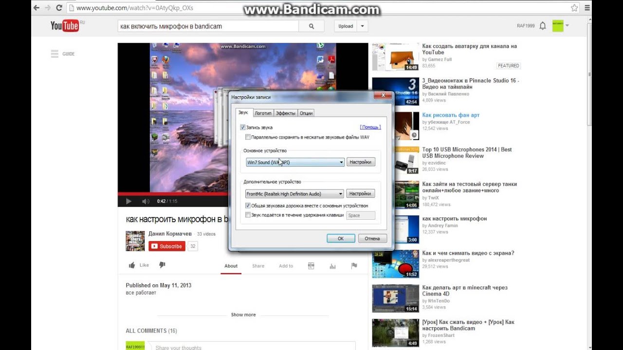
Task: Cancel dialog with Отмена button
Action: pyautogui.click(x=372, y=238)
